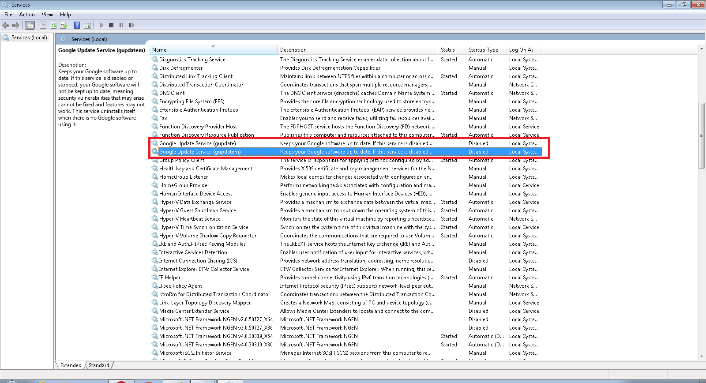Open Properties from the toolbar icon

point(43,25)
